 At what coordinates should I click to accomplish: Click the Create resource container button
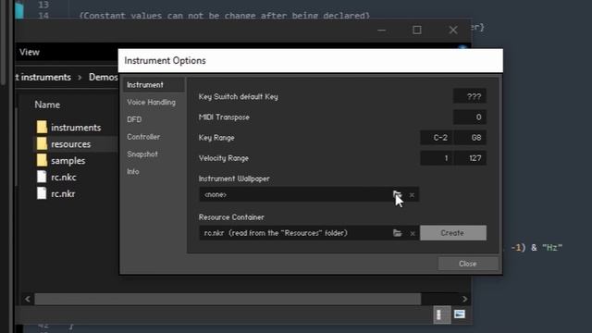click(x=453, y=233)
